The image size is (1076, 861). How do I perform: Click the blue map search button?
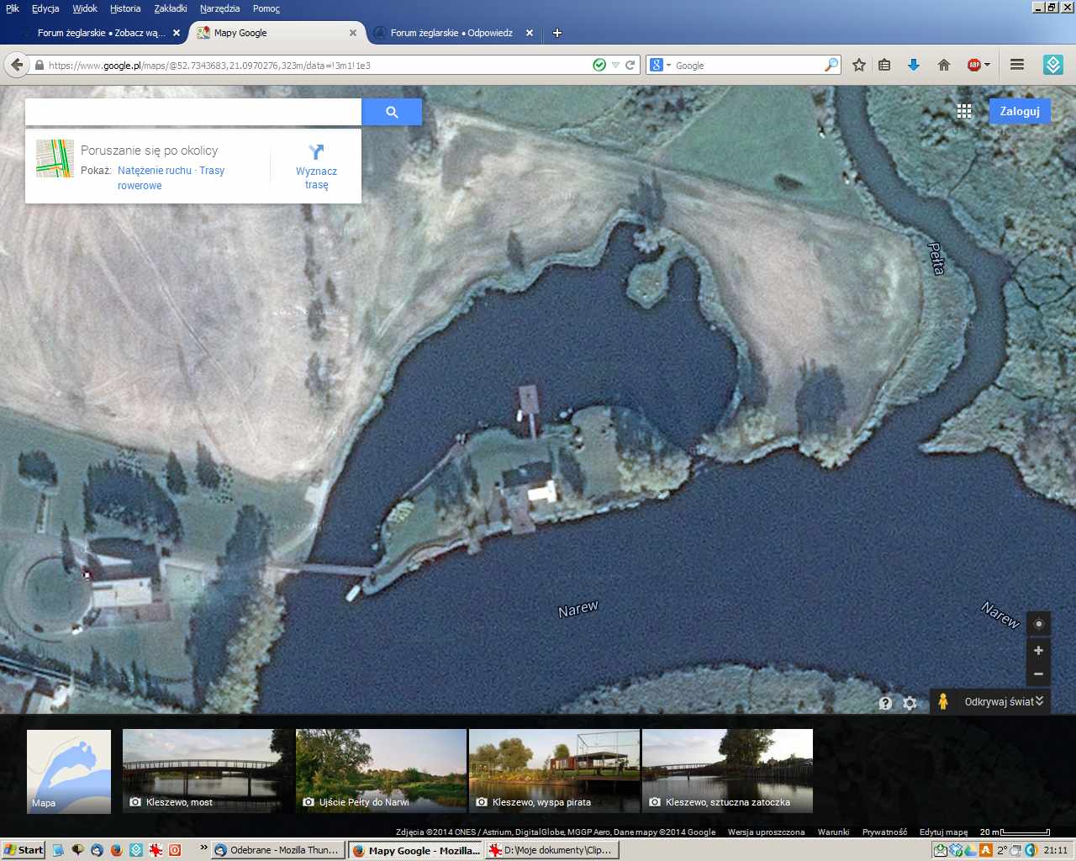point(392,112)
